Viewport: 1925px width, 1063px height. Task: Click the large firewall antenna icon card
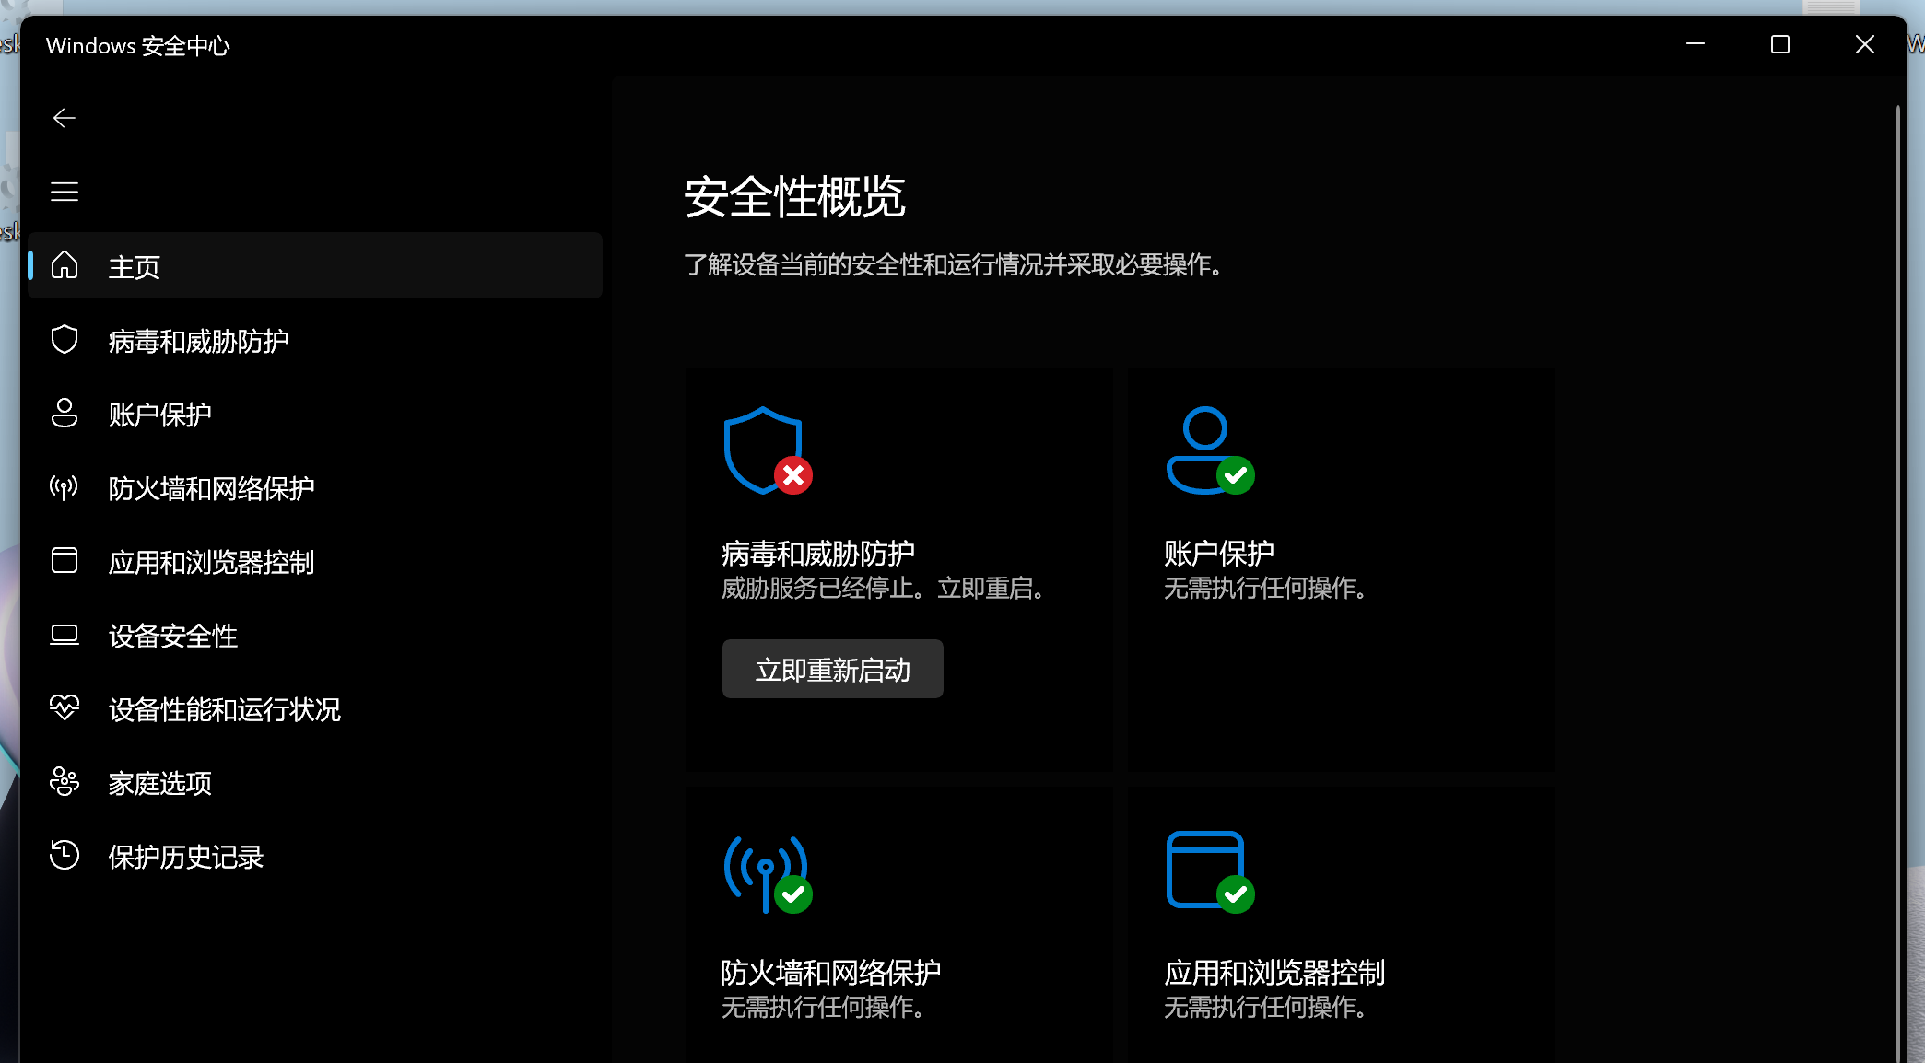[x=768, y=872]
